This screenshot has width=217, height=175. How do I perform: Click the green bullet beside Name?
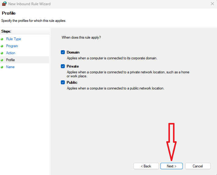tap(2, 67)
